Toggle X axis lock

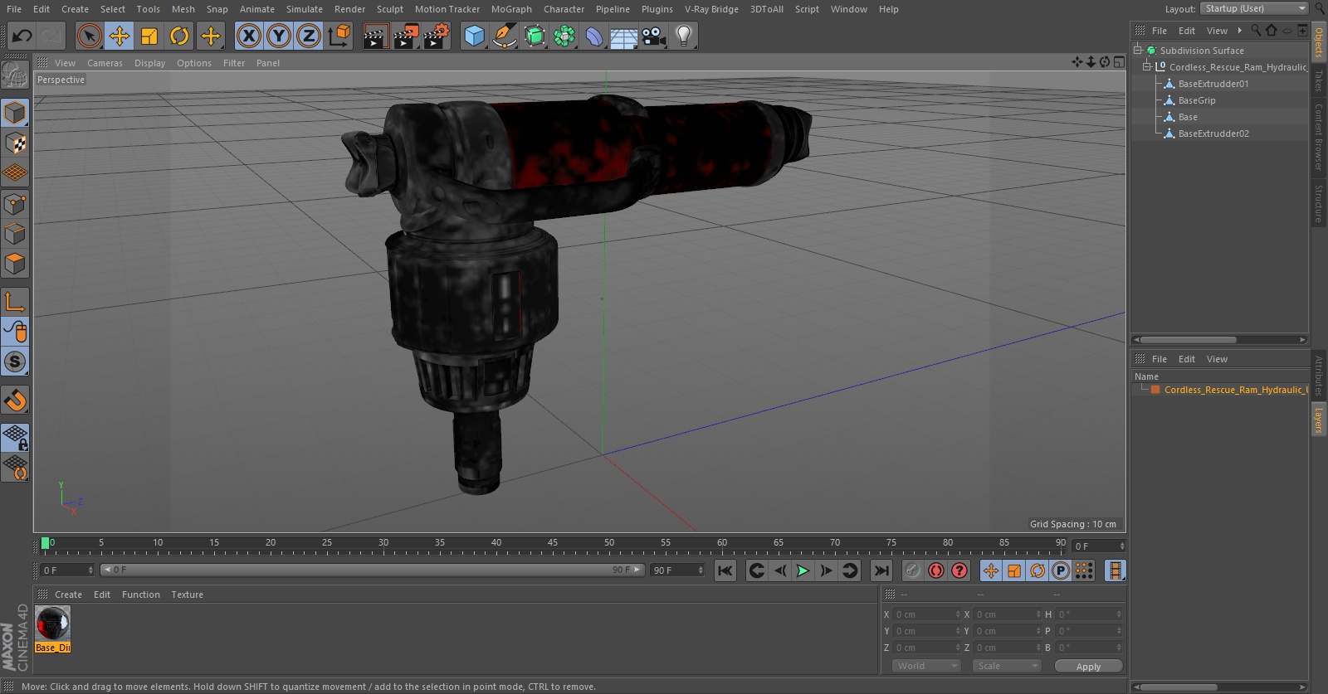point(248,36)
